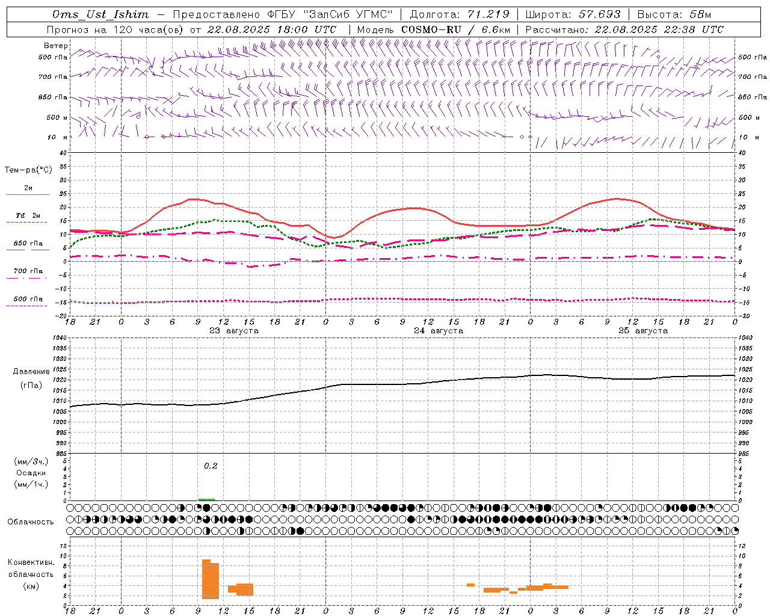Select the Тем-ра(°C) axis label
Image resolution: width=770 pixels, height=616 pixels.
[x=28, y=170]
